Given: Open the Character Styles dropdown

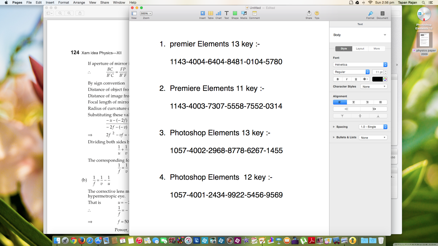Looking at the screenshot, I should coord(374,87).
